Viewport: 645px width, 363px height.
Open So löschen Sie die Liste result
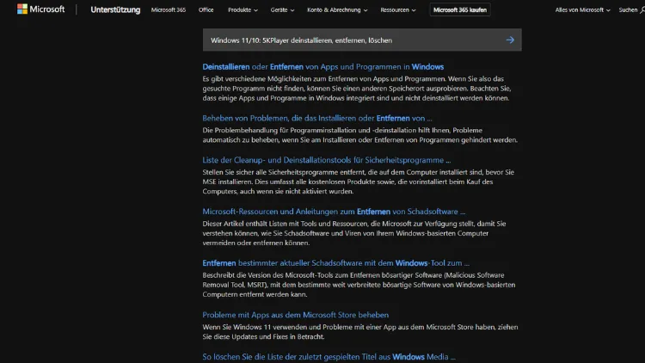click(329, 357)
